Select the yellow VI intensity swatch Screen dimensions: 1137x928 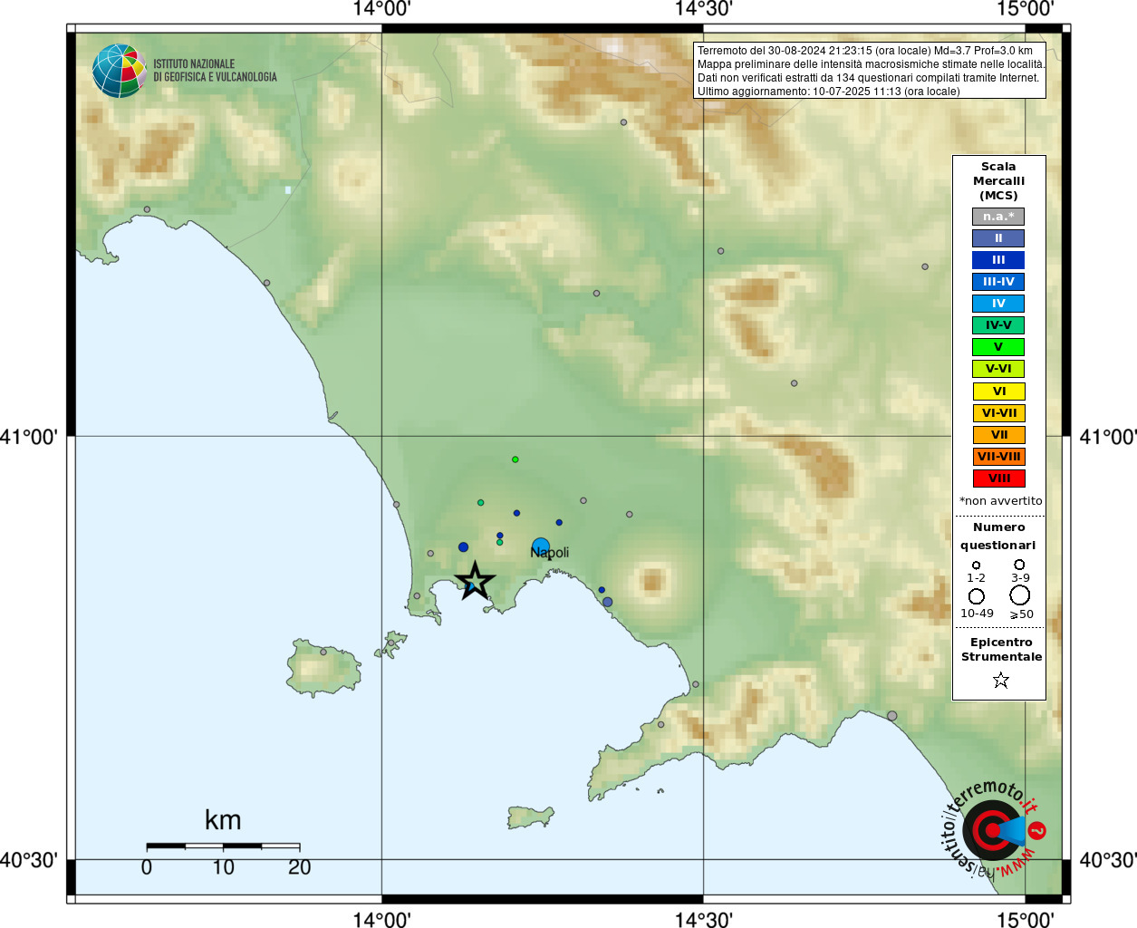[x=998, y=391]
